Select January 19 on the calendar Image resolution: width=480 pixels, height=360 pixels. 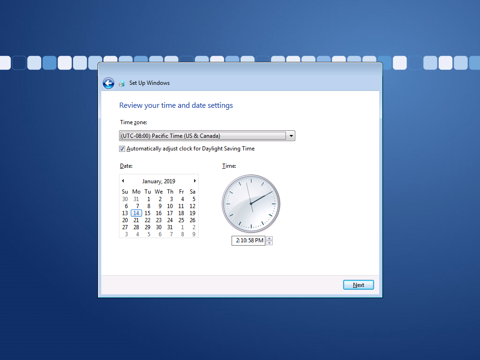[x=192, y=213]
